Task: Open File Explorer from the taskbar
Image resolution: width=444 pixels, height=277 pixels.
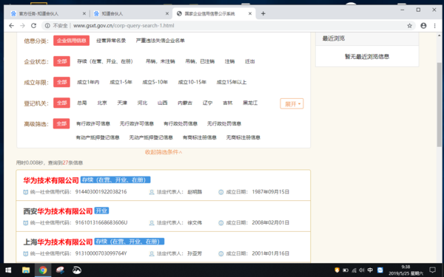Action: click(x=26, y=270)
